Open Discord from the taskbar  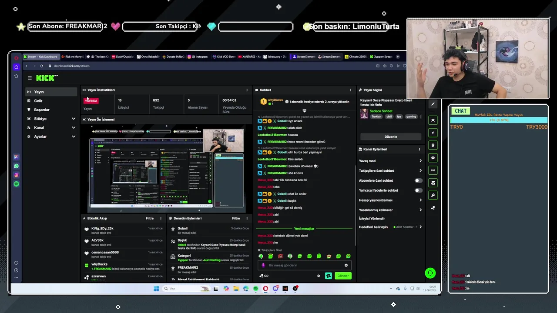tap(275, 289)
